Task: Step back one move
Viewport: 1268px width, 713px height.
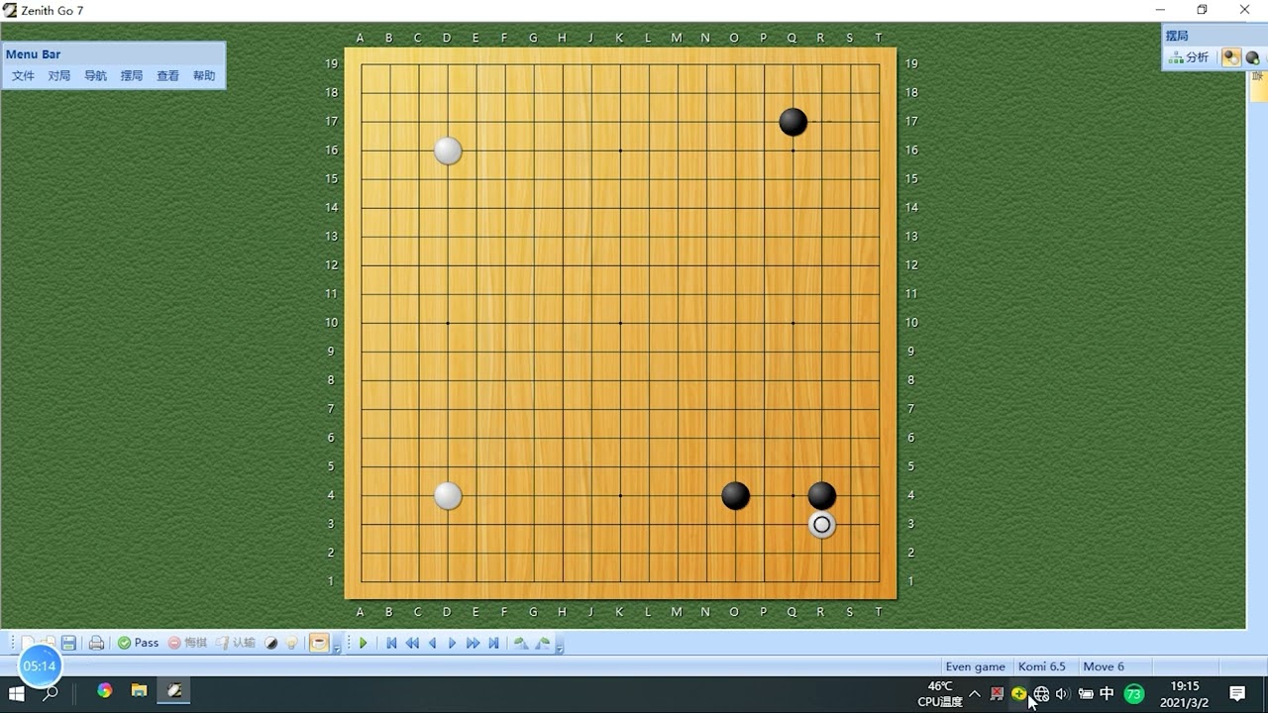Action: coord(432,643)
